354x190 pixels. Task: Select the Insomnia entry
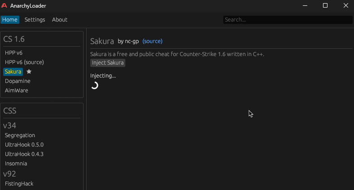[x=16, y=164]
